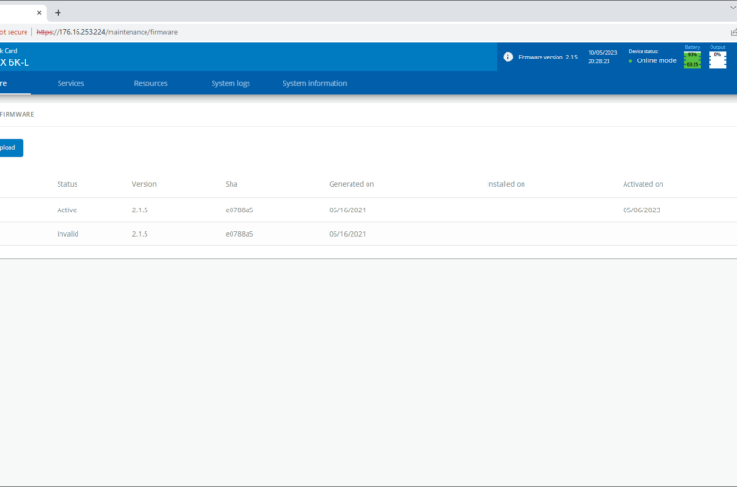Click the Sha column header
This screenshot has width=737, height=487.
(x=231, y=184)
